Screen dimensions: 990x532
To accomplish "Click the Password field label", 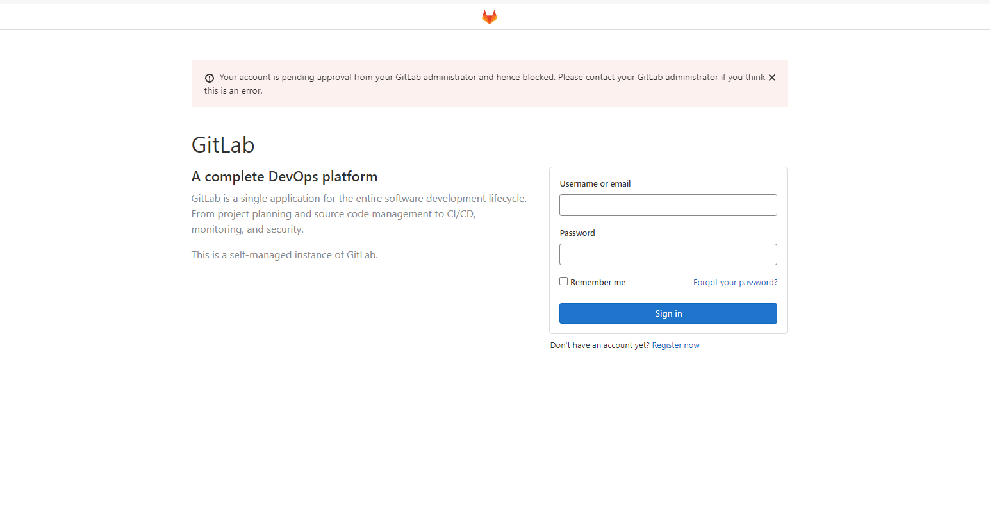I will (x=577, y=233).
